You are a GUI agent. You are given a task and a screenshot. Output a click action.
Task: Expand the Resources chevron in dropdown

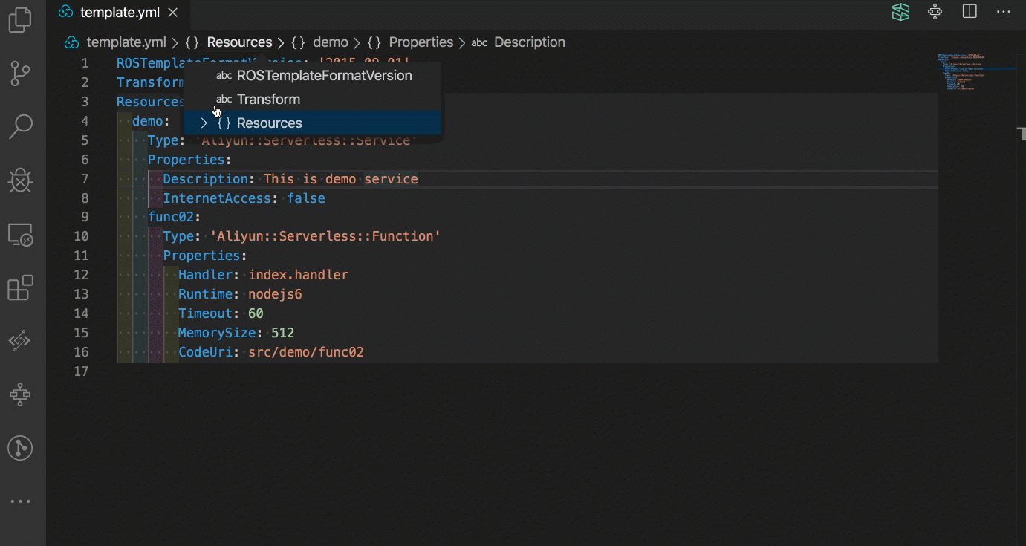point(204,123)
